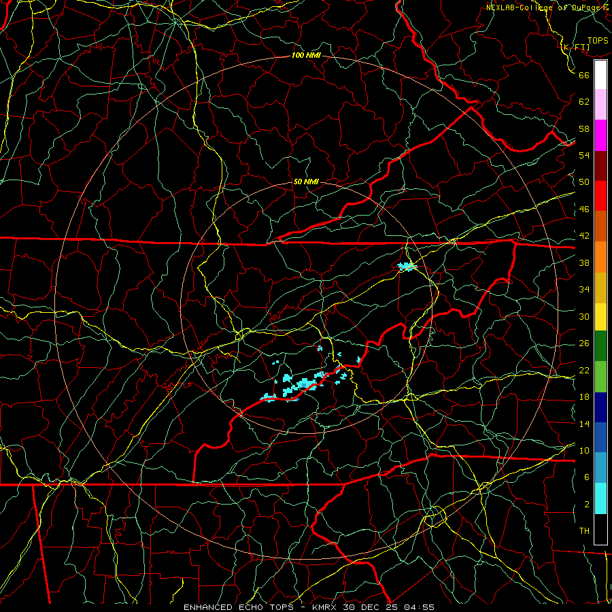The image size is (612, 612).
Task: Click the white swatch at the legend top
Action: tap(600, 75)
